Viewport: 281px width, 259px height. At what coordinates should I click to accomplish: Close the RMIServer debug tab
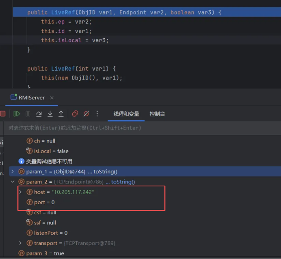(x=52, y=98)
